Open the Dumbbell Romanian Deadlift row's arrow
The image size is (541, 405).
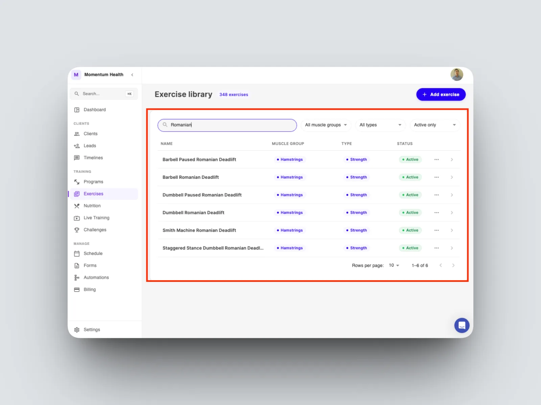pyautogui.click(x=452, y=213)
